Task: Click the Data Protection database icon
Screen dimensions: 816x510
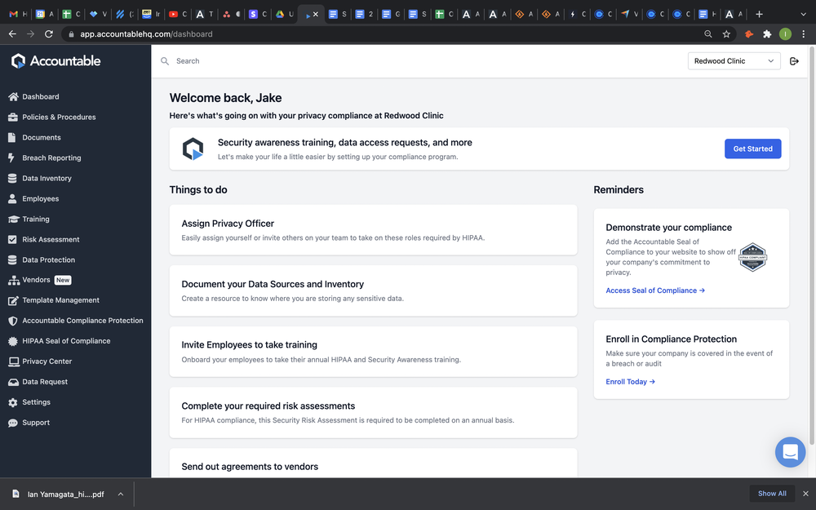Action: 12,259
